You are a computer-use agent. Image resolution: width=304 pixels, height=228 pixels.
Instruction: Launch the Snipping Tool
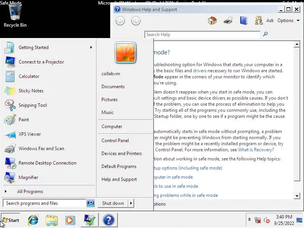[x=48, y=105]
